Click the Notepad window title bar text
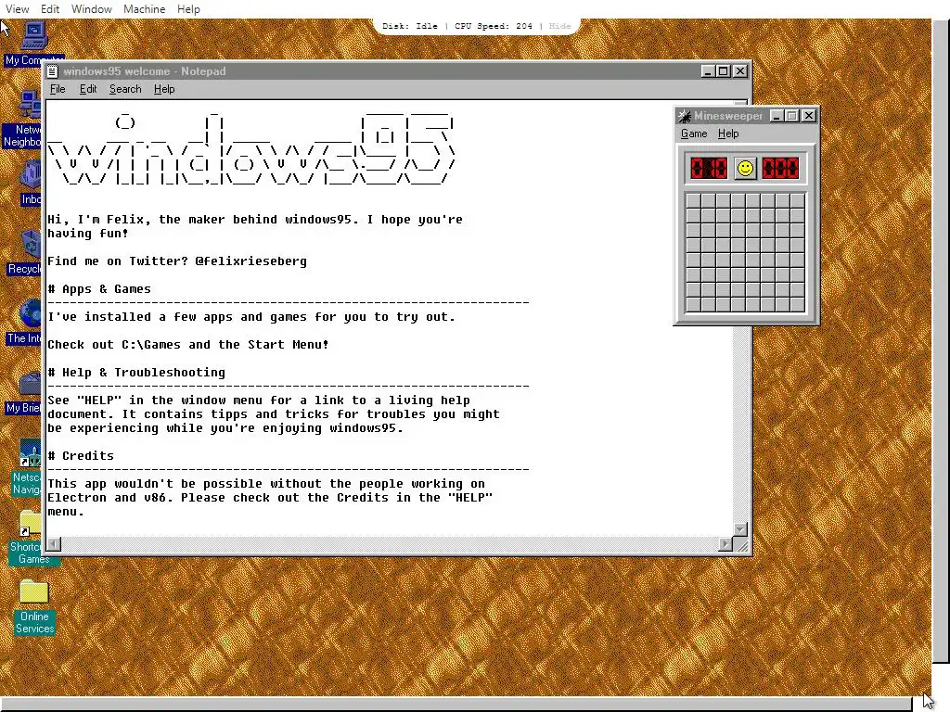The height and width of the screenshot is (712, 950). [144, 71]
